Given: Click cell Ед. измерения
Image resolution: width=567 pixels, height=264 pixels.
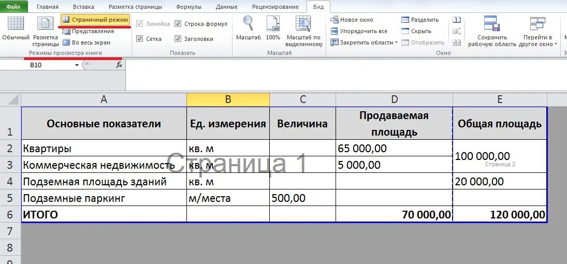Looking at the screenshot, I should [228, 123].
